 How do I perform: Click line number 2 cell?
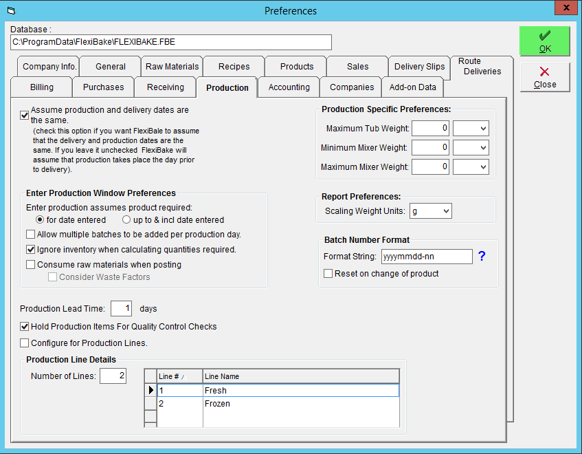point(180,404)
